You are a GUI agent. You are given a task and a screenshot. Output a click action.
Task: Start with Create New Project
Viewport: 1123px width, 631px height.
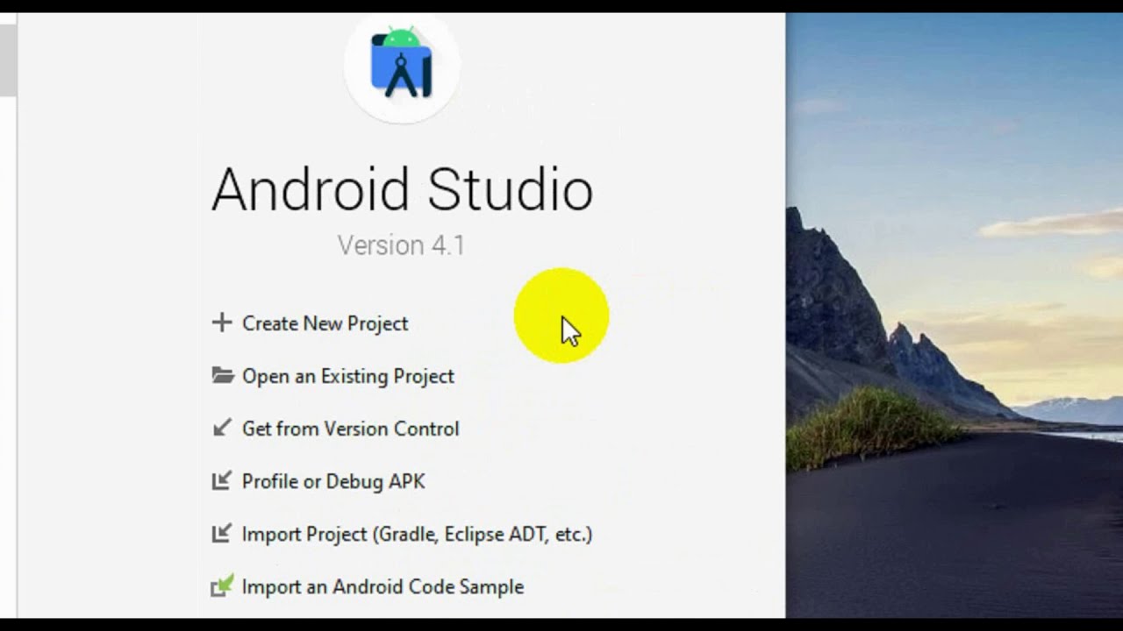tap(325, 323)
